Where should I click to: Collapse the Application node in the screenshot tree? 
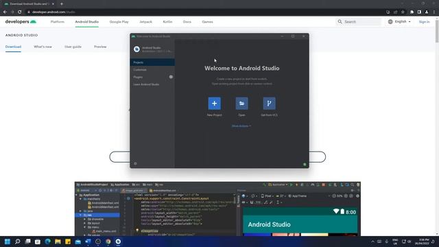click(77, 195)
